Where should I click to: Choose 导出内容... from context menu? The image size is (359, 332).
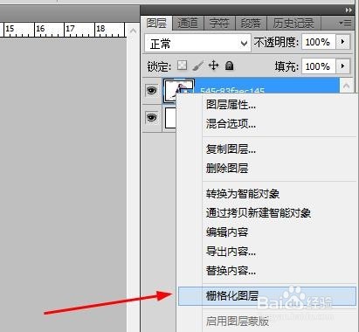click(266, 252)
